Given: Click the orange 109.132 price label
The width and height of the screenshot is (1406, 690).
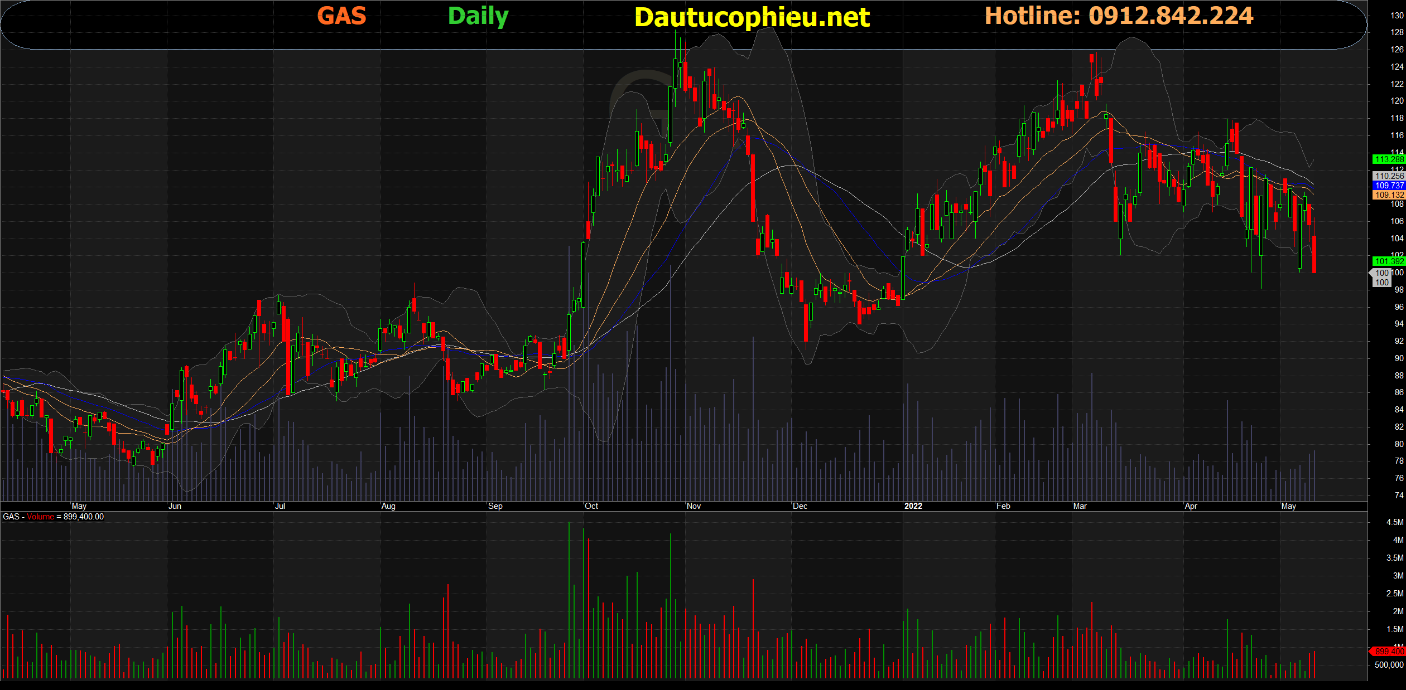Looking at the screenshot, I should tap(1389, 195).
